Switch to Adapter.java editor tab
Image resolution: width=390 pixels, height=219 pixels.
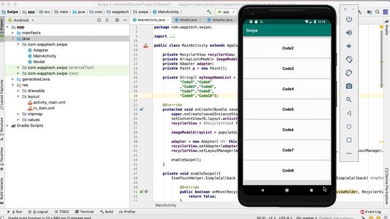click(x=222, y=20)
